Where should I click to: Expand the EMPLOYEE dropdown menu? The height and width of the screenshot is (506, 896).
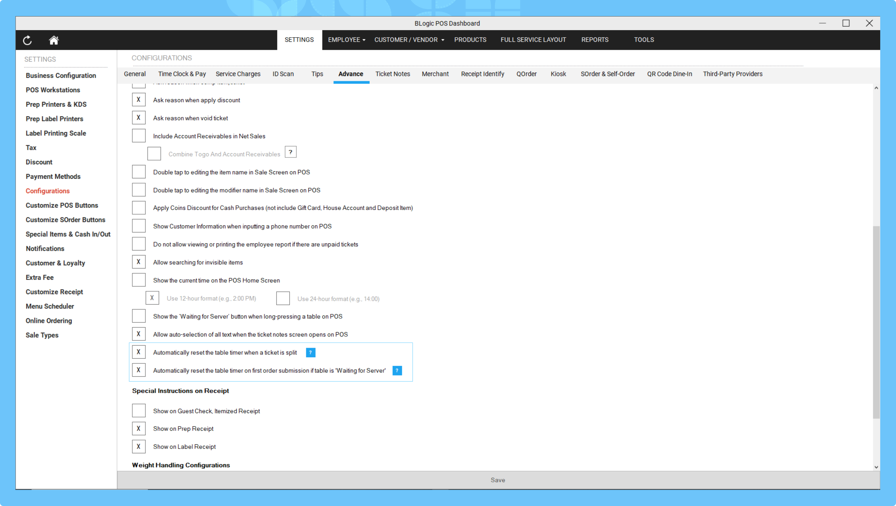[346, 40]
